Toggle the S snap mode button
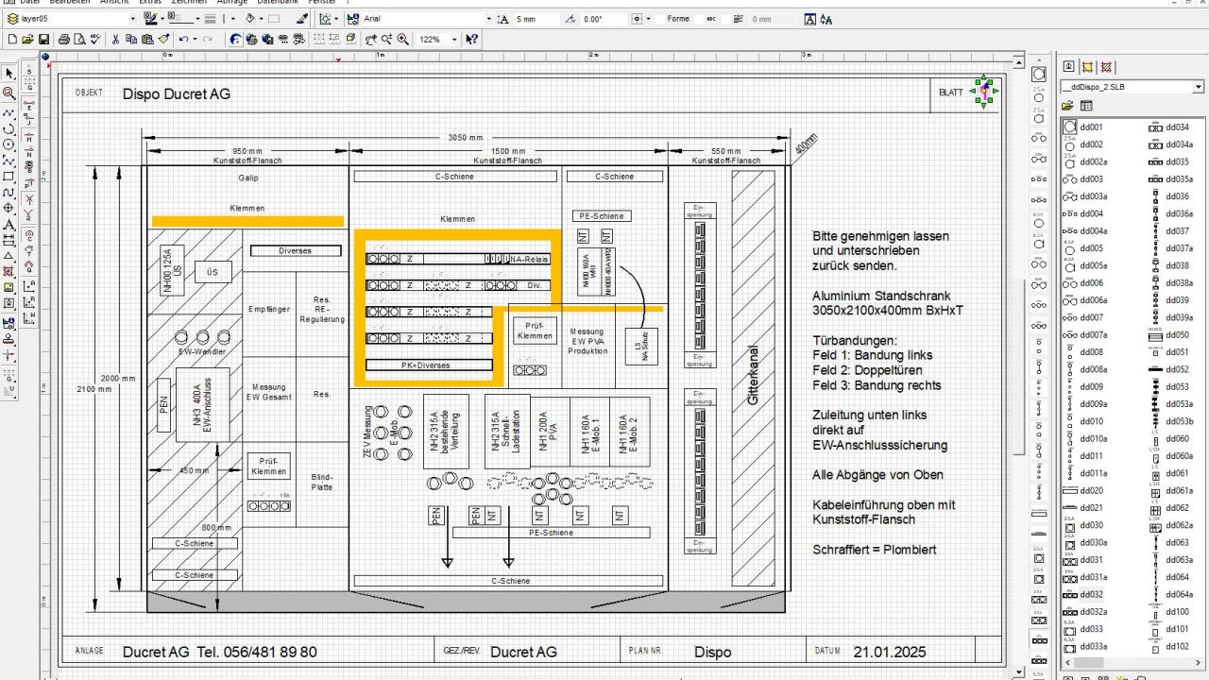Screen dimensions: 1209x680 click(x=29, y=72)
